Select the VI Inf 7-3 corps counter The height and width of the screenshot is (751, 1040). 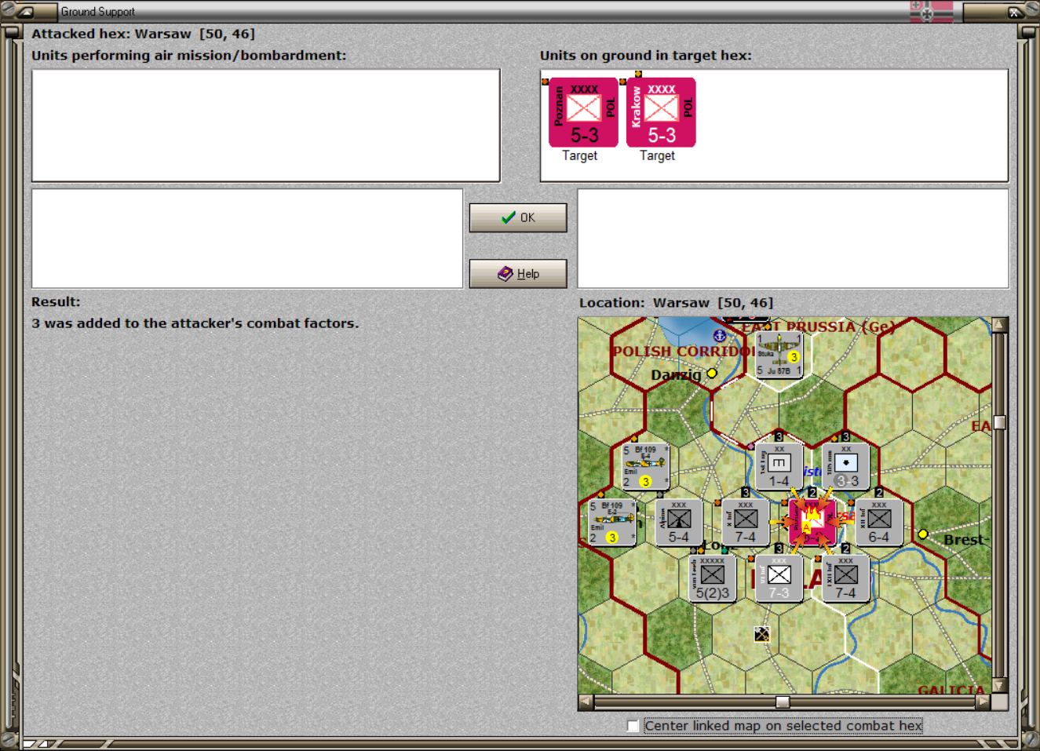click(779, 578)
